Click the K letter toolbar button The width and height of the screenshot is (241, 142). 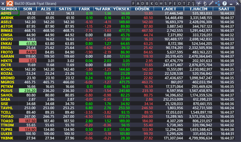[x=152, y=3]
